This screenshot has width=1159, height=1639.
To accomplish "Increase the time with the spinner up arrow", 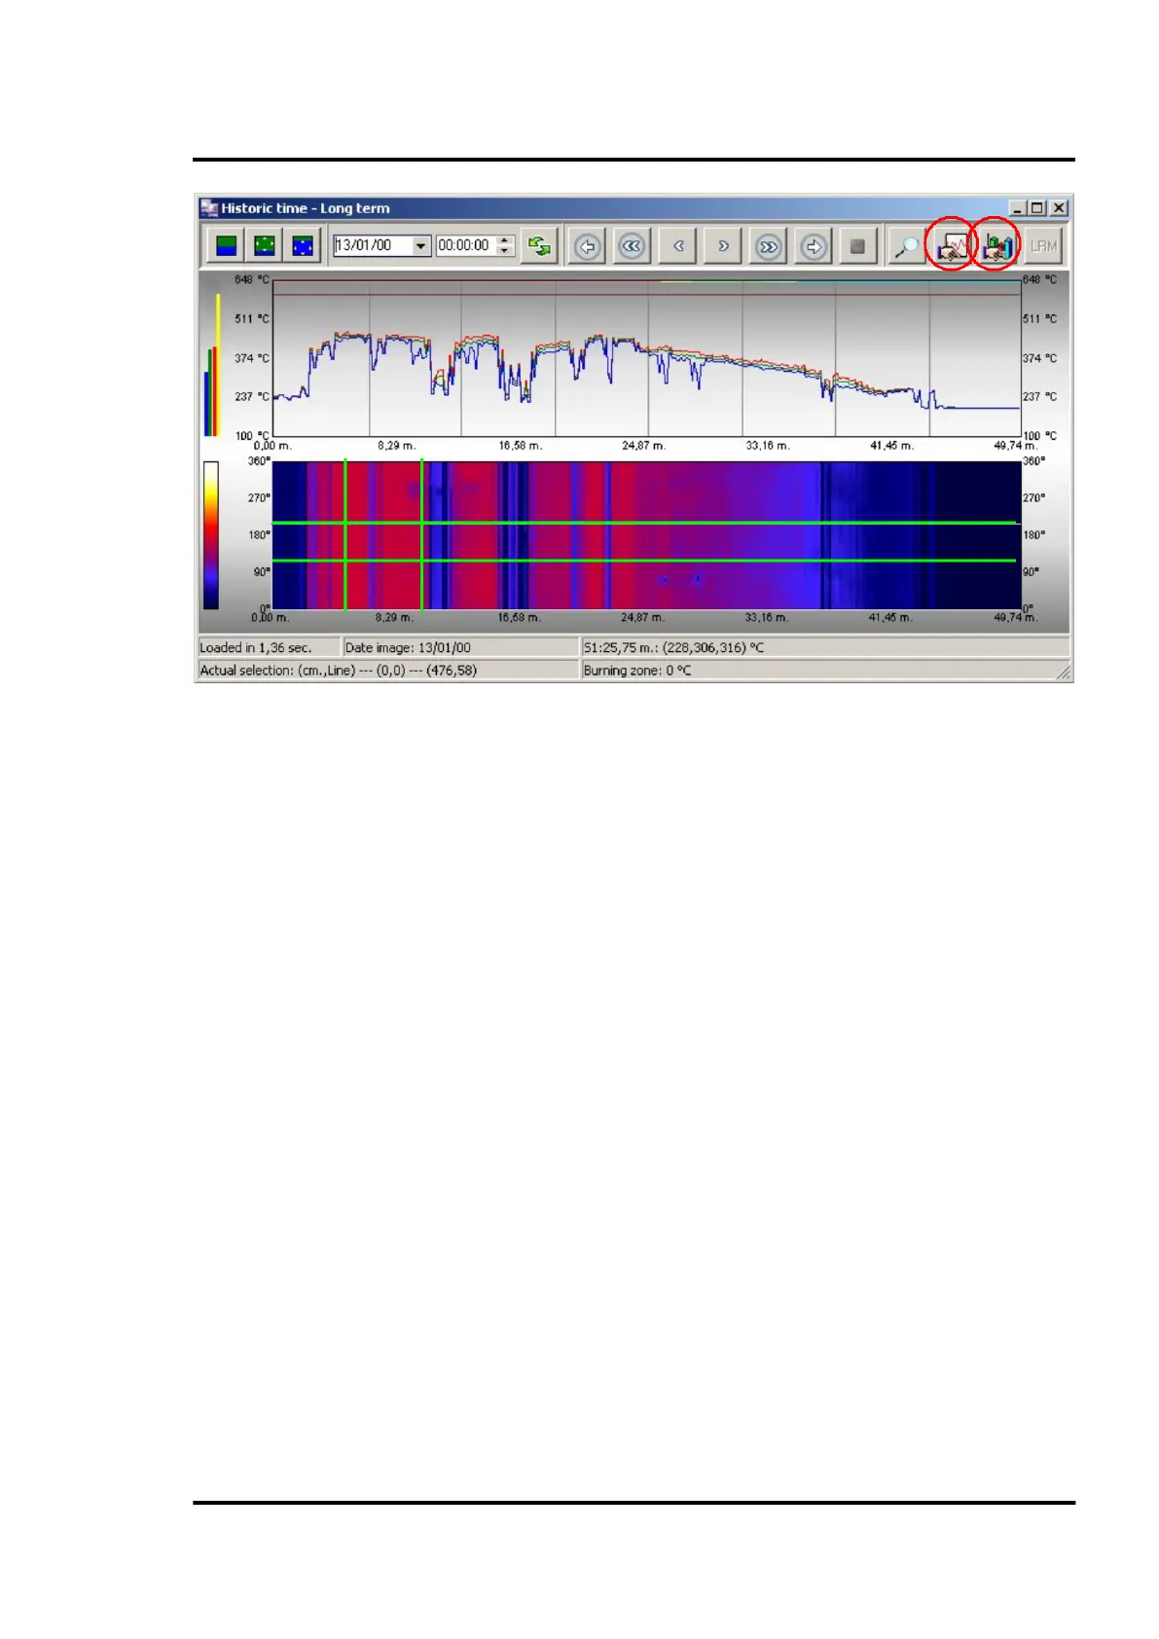I will click(x=504, y=240).
